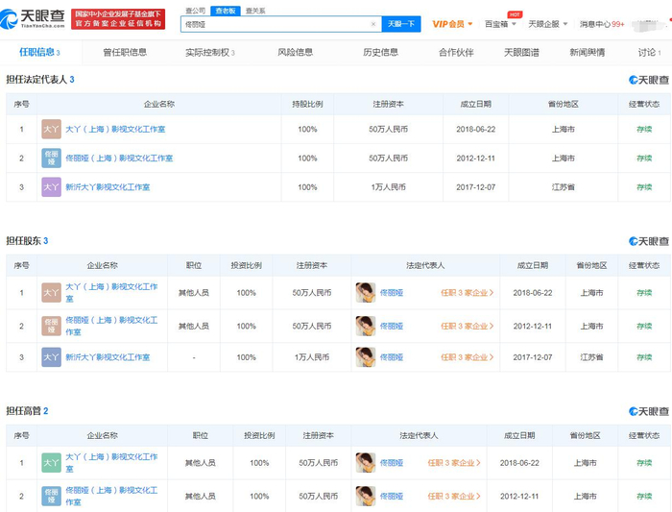Image resolution: width=672 pixels, height=512 pixels.
Task: Open the VIP会员 dropdown menu
Action: pos(452,24)
